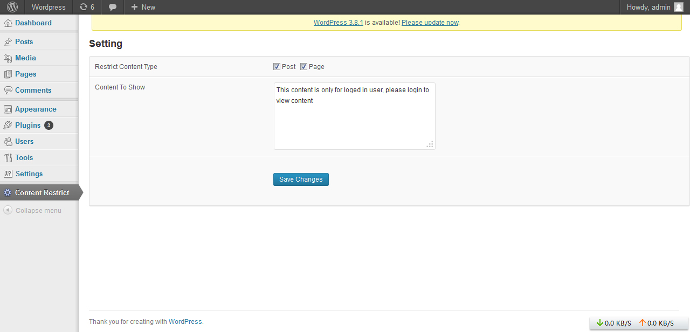Click the WordPress link in footer
The height and width of the screenshot is (332, 690).
pos(185,322)
